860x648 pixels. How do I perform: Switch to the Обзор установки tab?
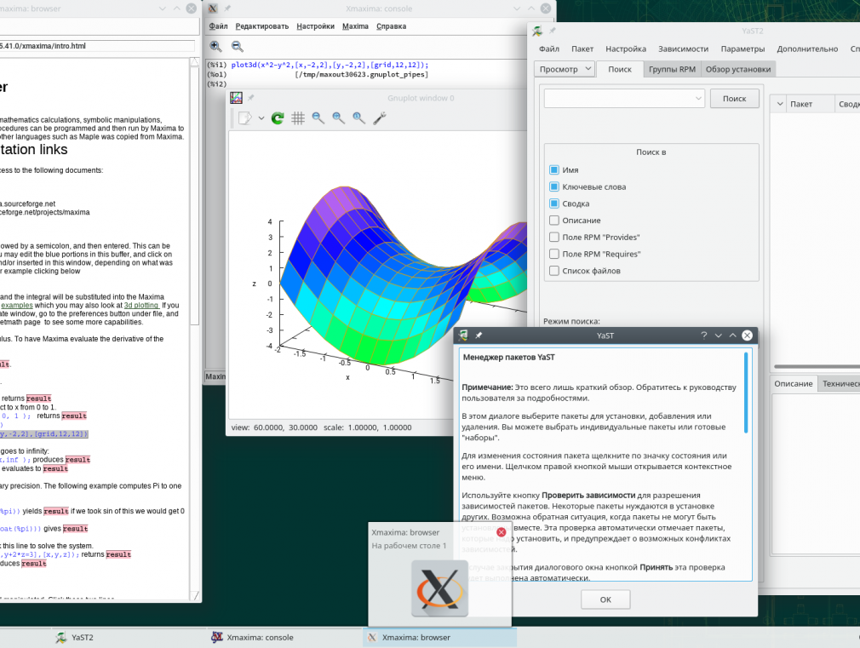pyautogui.click(x=738, y=69)
